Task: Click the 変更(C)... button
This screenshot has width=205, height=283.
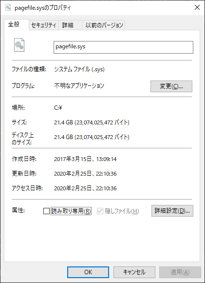Action: pos(171,86)
